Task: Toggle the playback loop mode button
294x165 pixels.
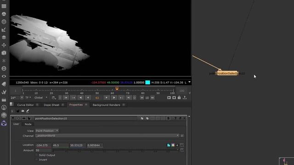Action: click(53, 98)
